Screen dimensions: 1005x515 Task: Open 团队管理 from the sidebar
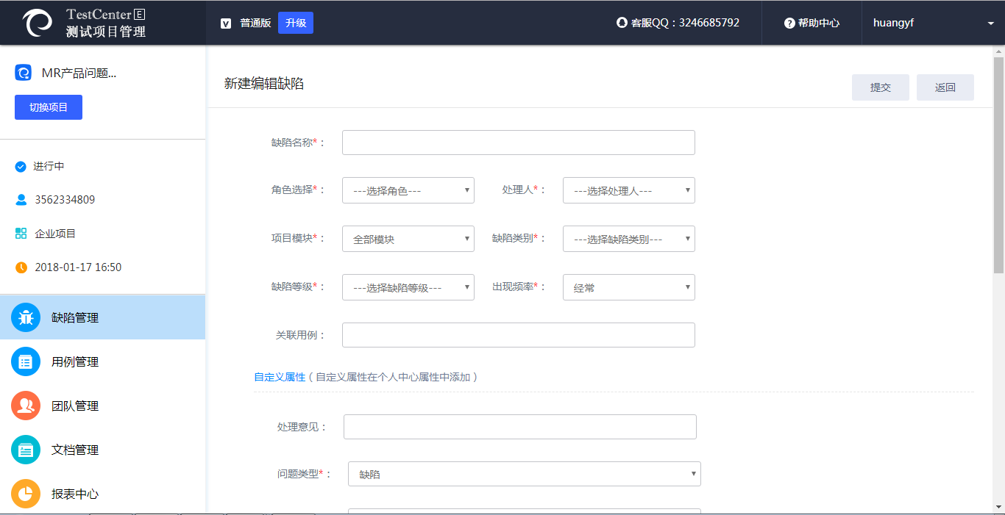(75, 406)
